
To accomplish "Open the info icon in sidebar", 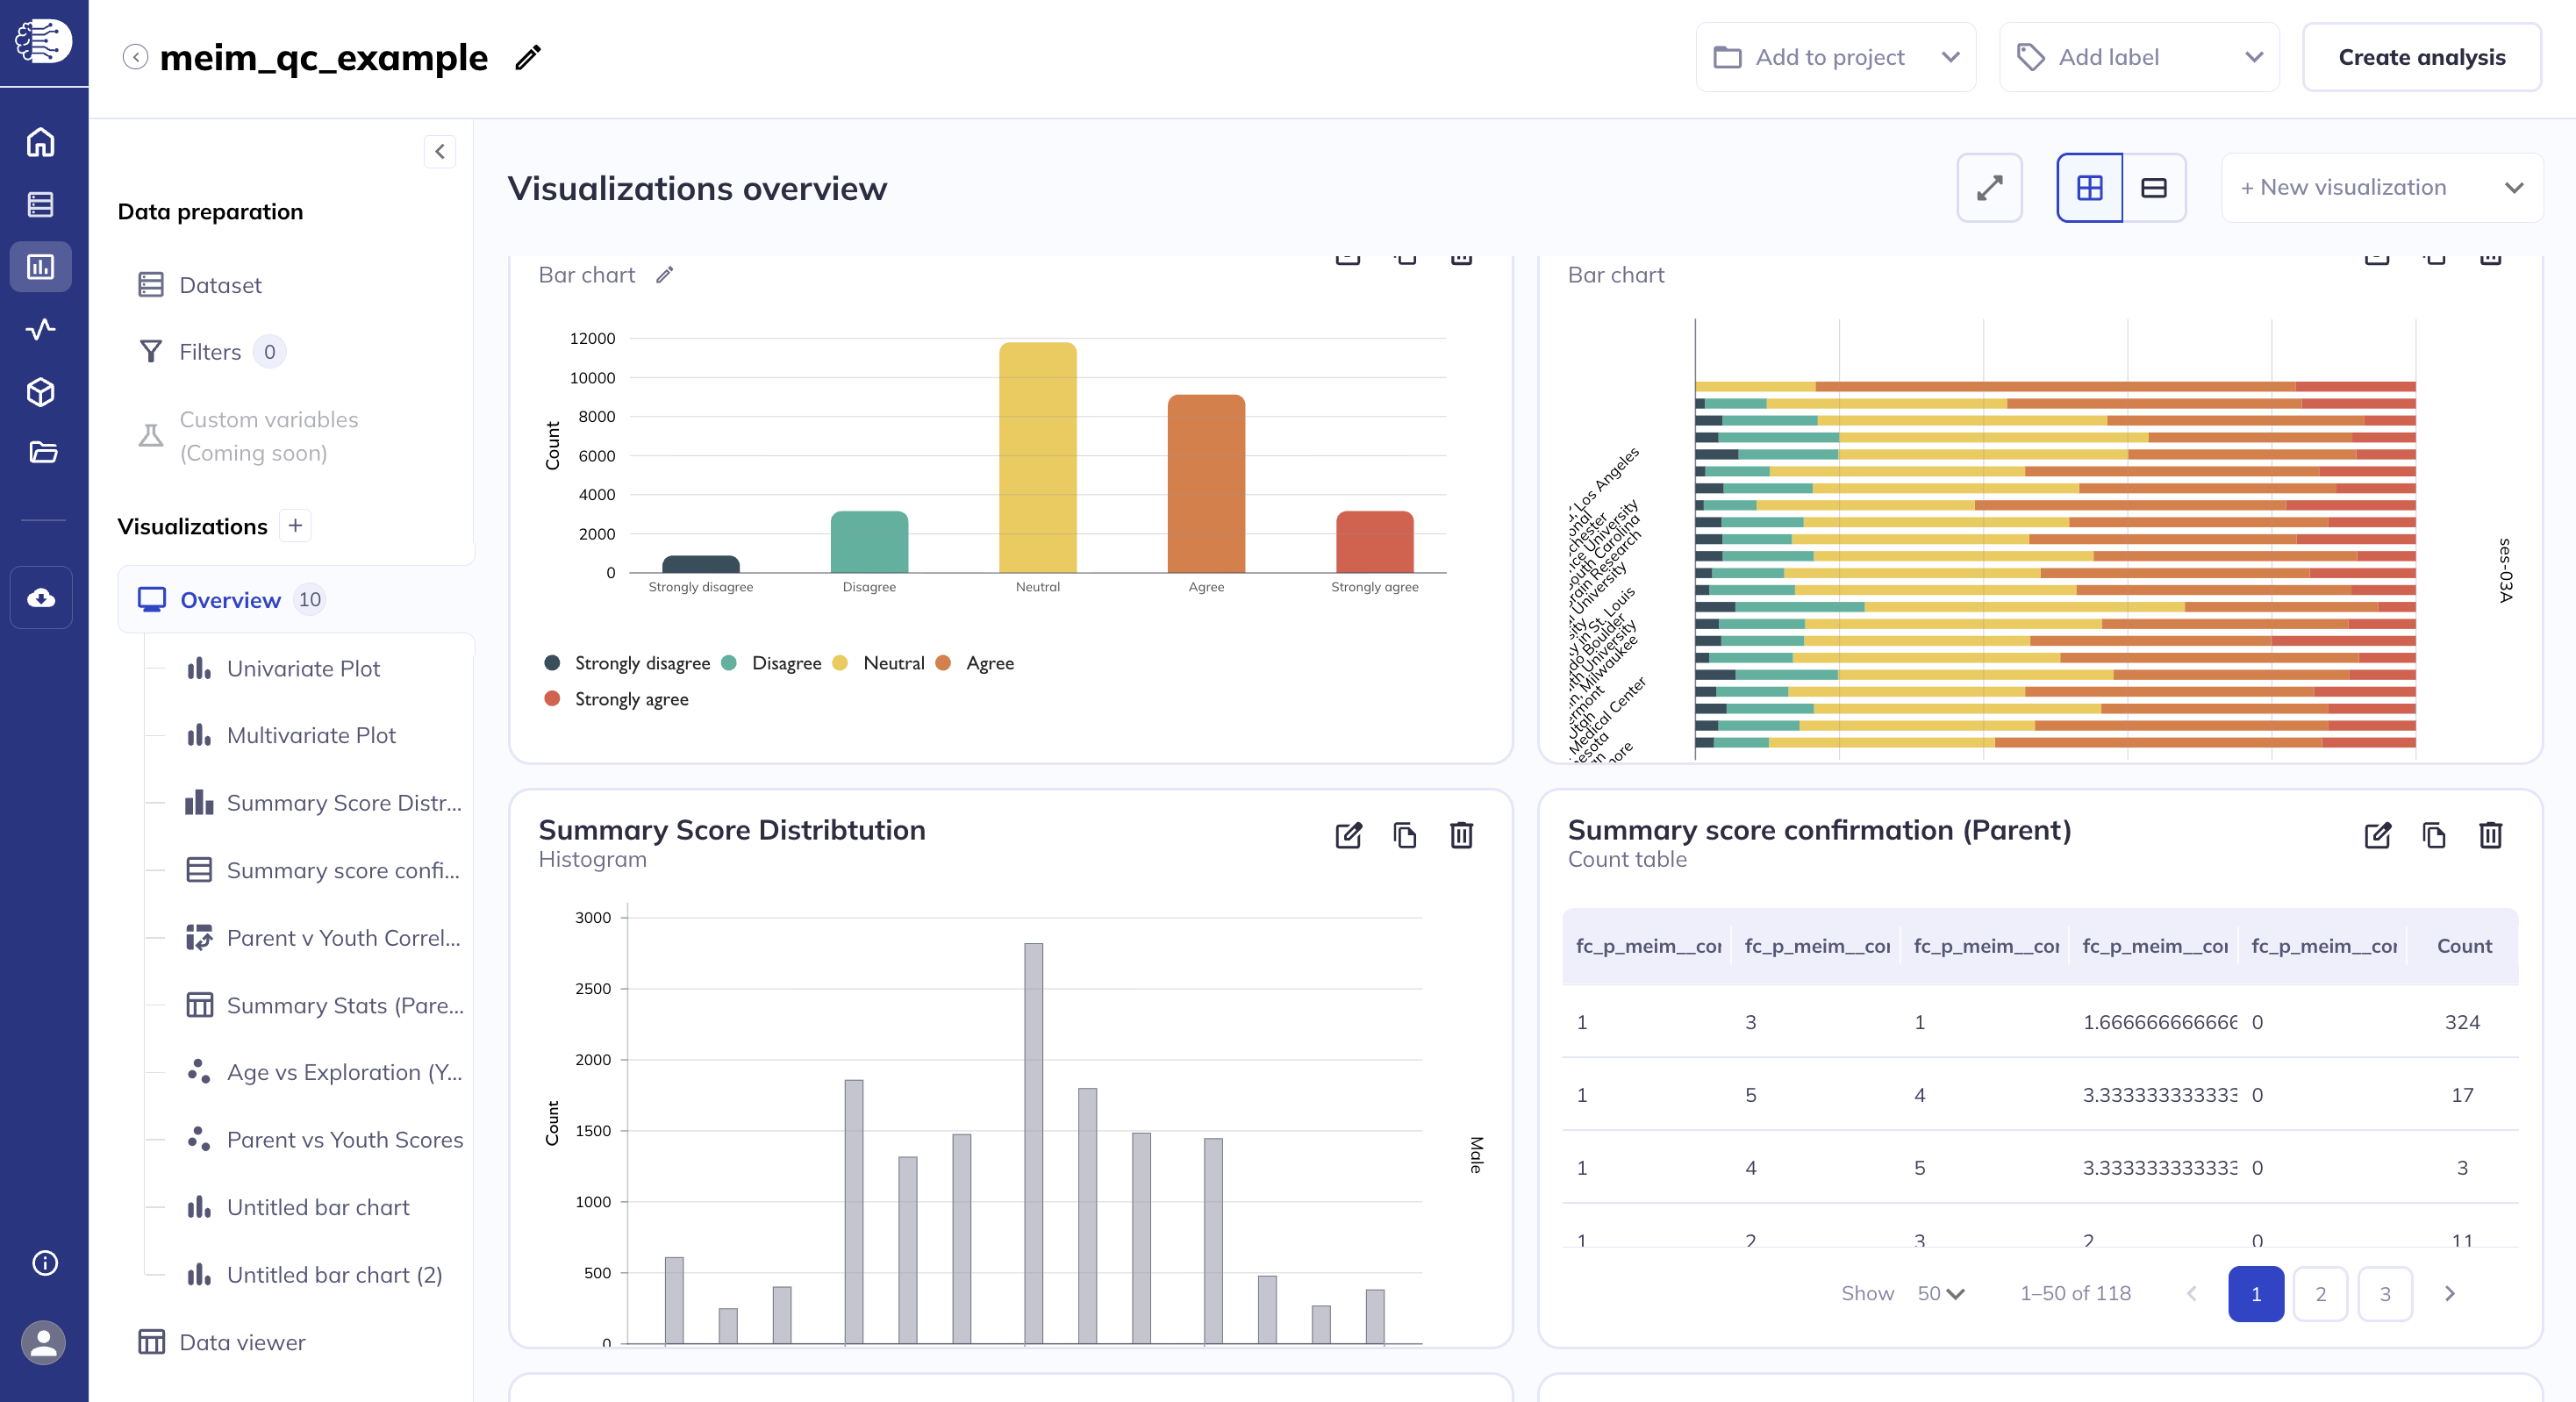I will click(x=45, y=1263).
